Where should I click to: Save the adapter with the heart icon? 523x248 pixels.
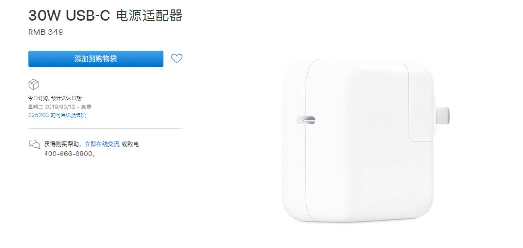pyautogui.click(x=176, y=59)
